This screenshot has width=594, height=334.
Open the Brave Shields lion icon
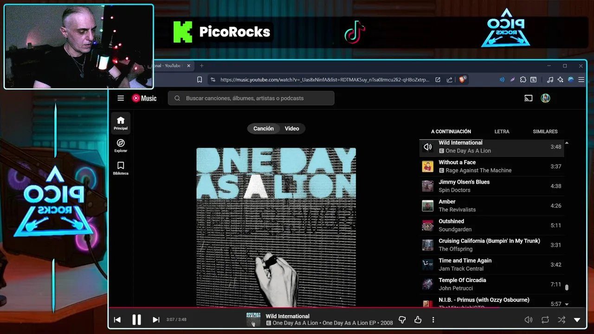(462, 80)
